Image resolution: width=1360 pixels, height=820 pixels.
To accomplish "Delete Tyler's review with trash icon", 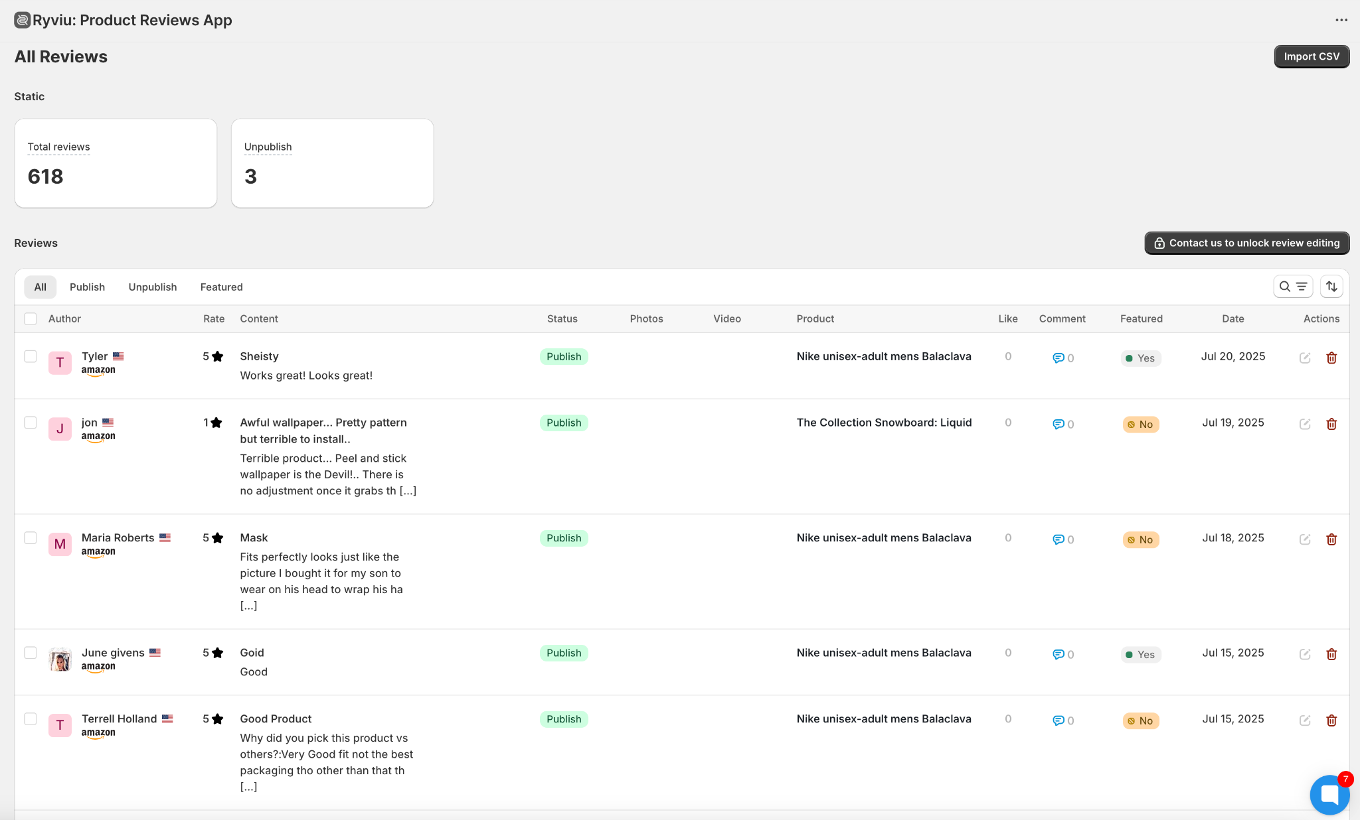I will pyautogui.click(x=1331, y=358).
